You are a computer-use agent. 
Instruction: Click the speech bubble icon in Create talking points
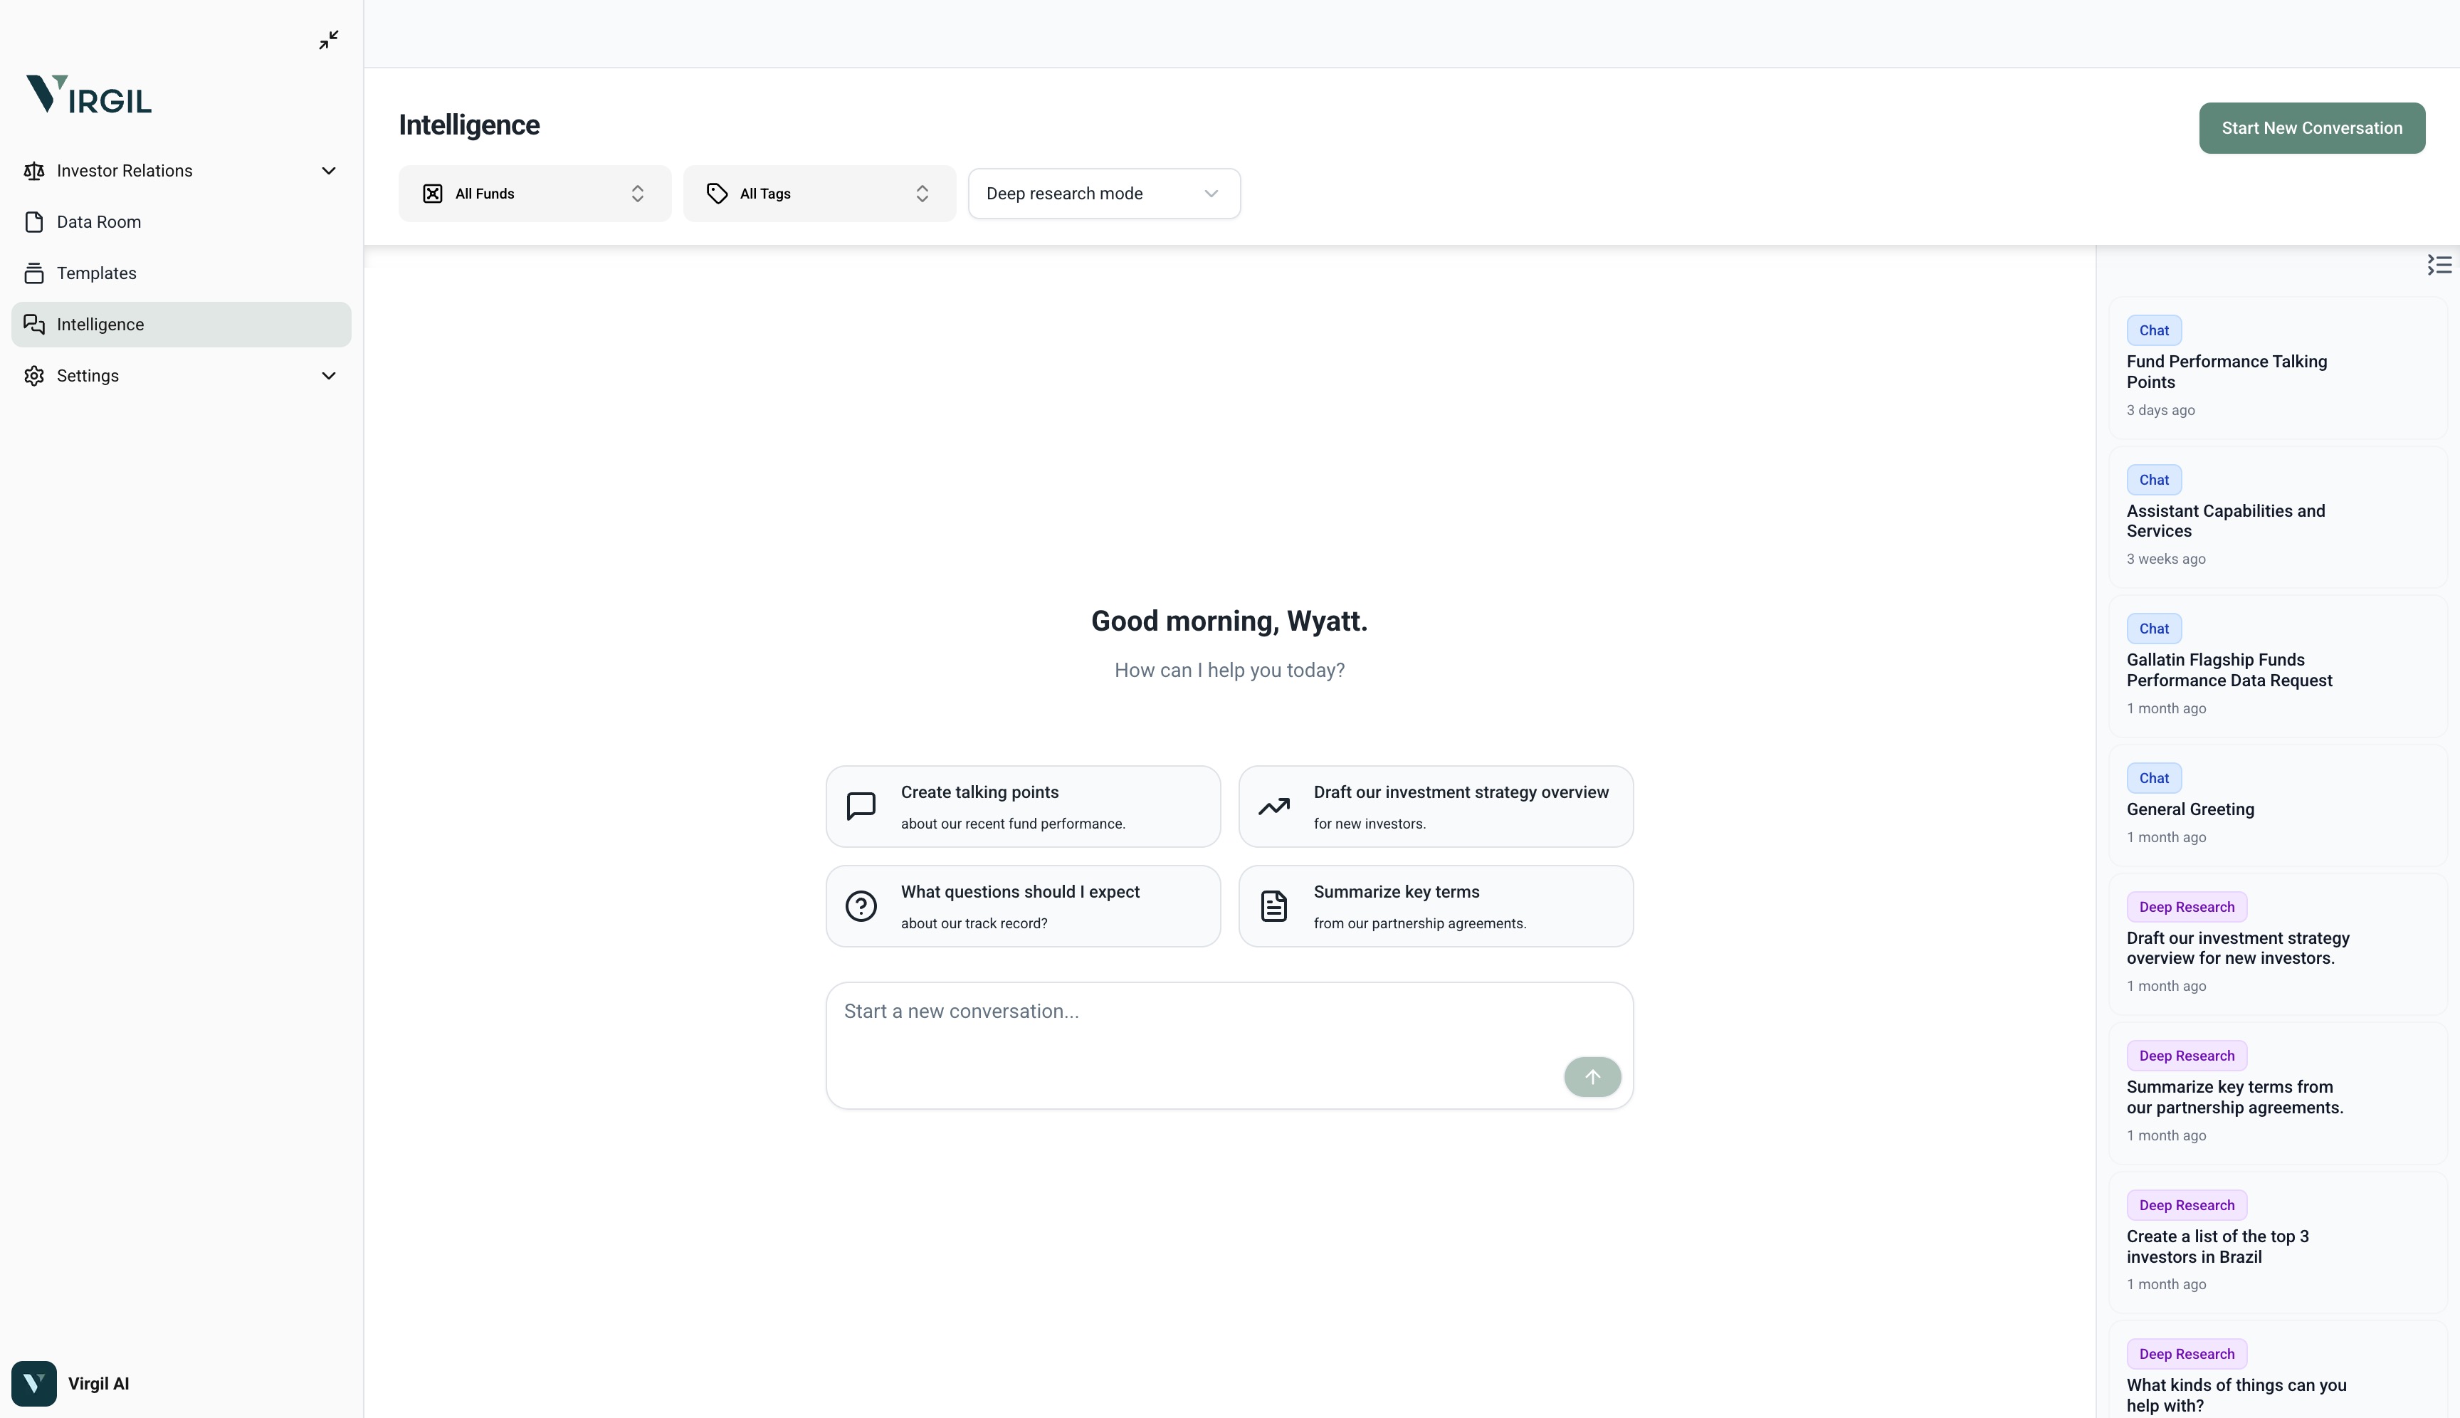coord(861,807)
